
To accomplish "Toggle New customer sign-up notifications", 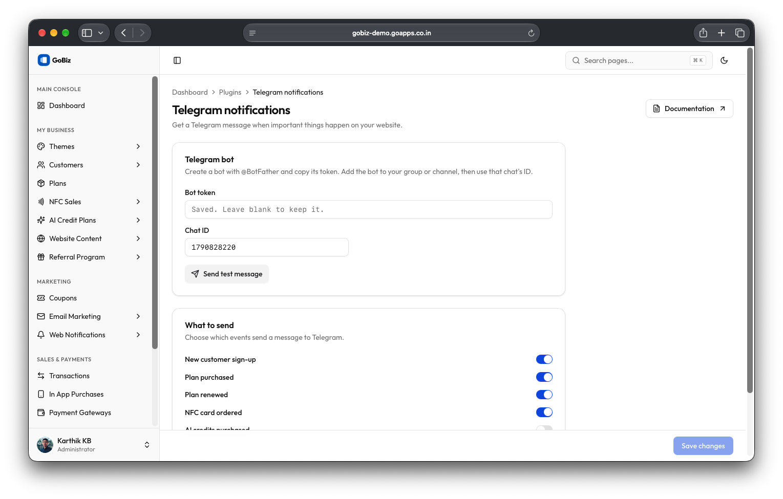I will [x=544, y=359].
